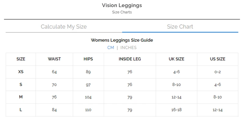
Task: Select the M size row label
Action: [x=21, y=97]
